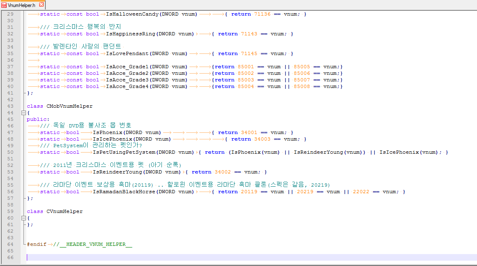Click the number 34003 value
Image resolution: width=477 pixels, height=266 pixels.
tap(262, 139)
